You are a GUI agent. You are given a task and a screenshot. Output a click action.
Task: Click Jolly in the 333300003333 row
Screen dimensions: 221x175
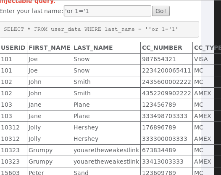pos(35,139)
